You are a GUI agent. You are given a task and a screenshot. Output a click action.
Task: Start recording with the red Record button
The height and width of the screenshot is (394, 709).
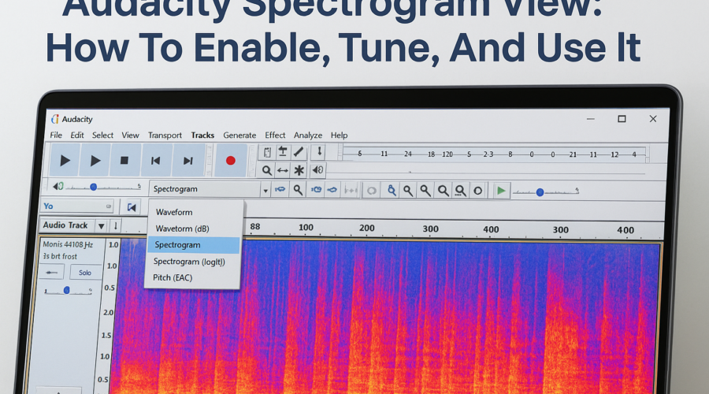pos(231,160)
